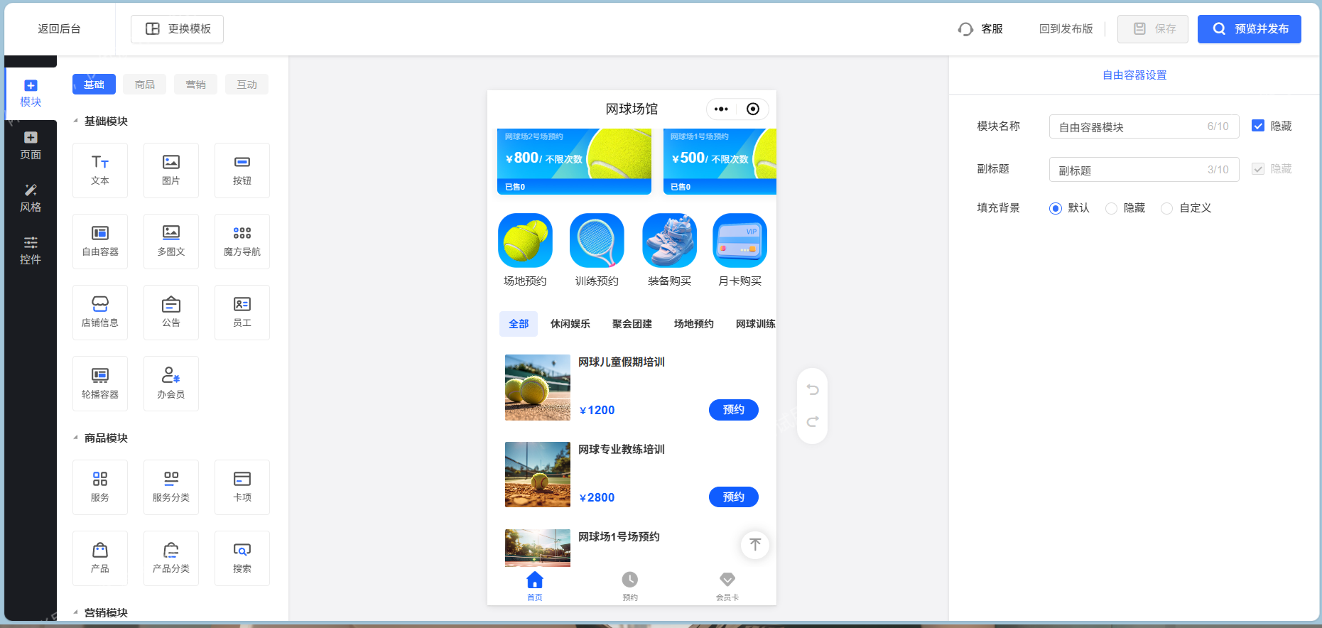Viewport: 1322px width, 628px height.
Task: Click 预约 button for 网球专业教练培训
Action: pos(734,497)
